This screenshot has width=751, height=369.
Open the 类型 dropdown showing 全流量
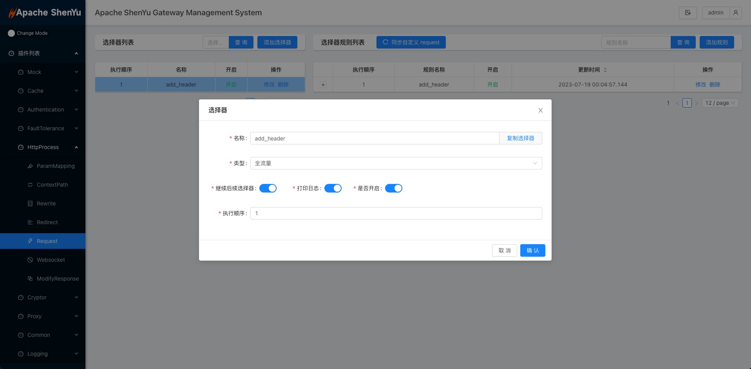pyautogui.click(x=396, y=163)
